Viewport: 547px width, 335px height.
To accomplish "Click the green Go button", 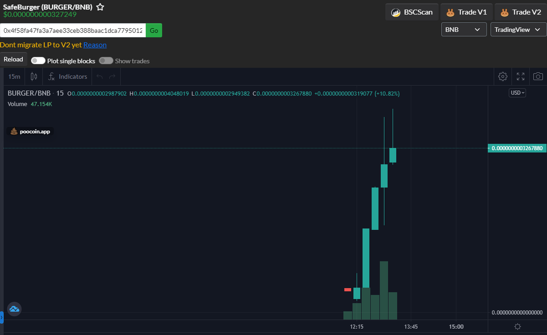I will tap(154, 31).
